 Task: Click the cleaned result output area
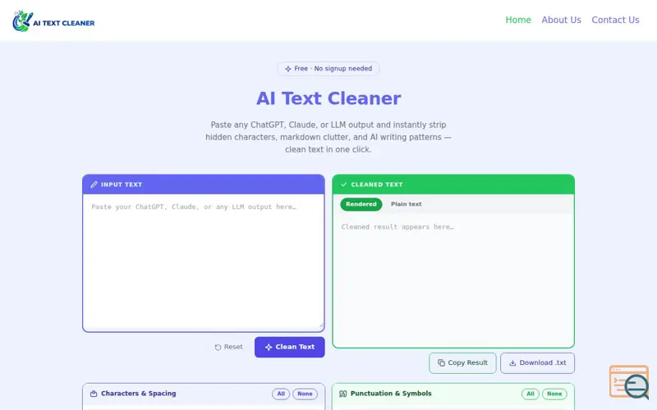coord(453,280)
